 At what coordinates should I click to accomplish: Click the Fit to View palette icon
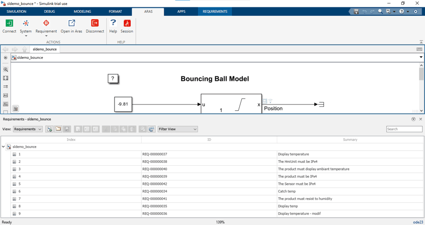5,78
